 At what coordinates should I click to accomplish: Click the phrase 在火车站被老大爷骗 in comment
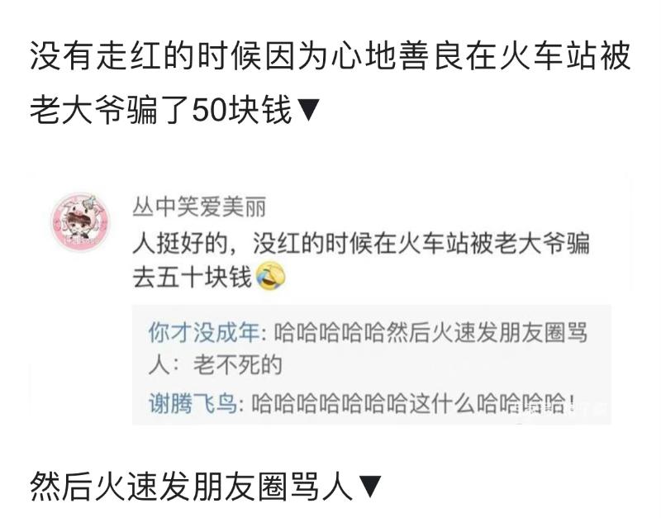tap(481, 244)
